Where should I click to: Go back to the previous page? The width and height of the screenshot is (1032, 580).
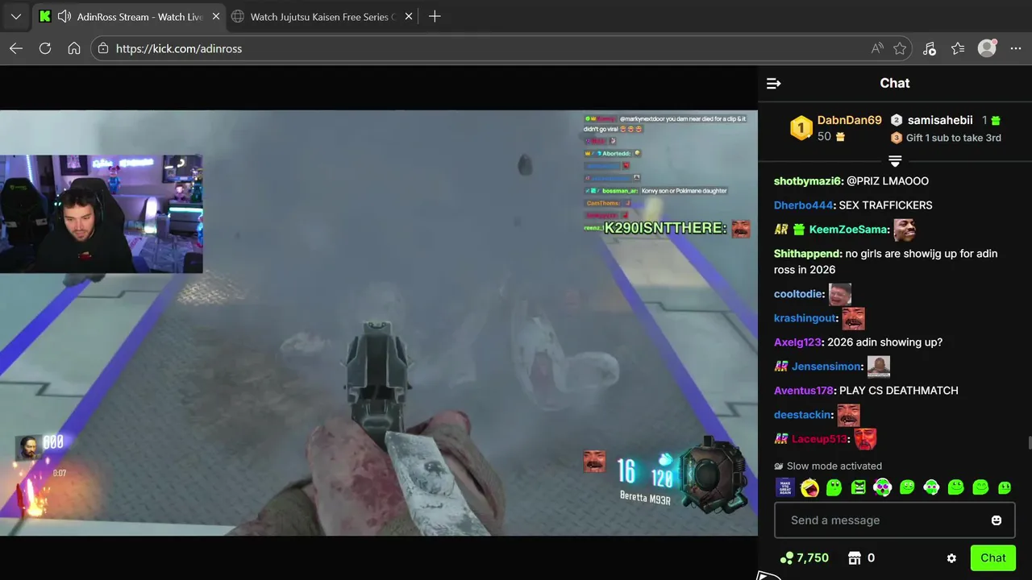(x=16, y=48)
